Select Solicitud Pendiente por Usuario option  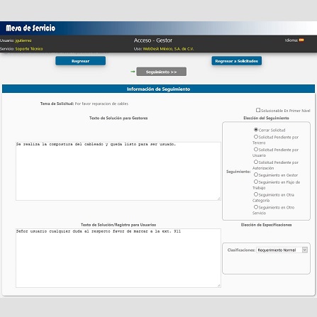[256, 150]
